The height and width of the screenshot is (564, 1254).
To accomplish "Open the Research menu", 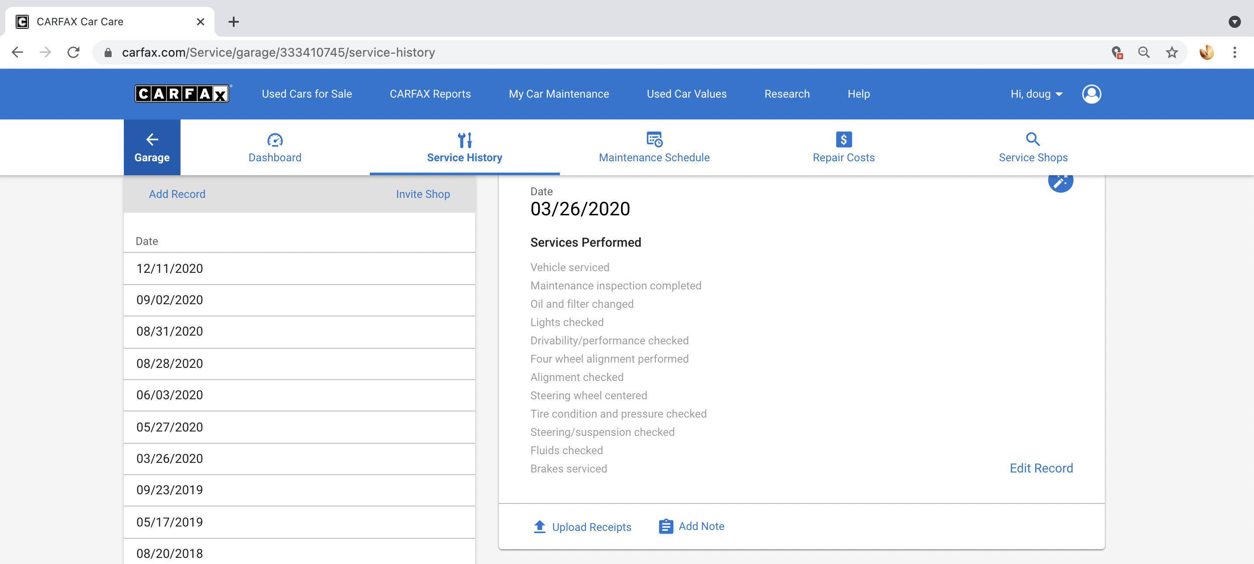I will [x=787, y=94].
